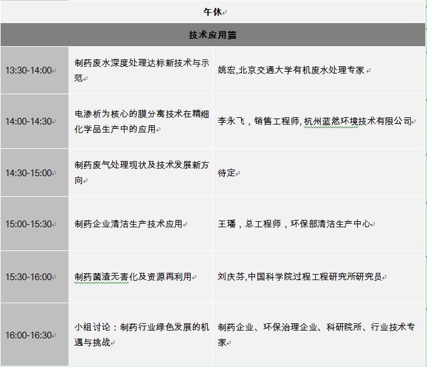Image resolution: width=427 pixels, height=367 pixels.
Task: Select the 13:30-14:00 time cell
Action: [x=29, y=70]
